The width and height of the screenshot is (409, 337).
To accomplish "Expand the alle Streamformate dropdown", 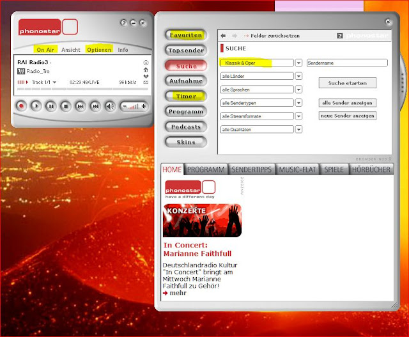I will [x=298, y=116].
